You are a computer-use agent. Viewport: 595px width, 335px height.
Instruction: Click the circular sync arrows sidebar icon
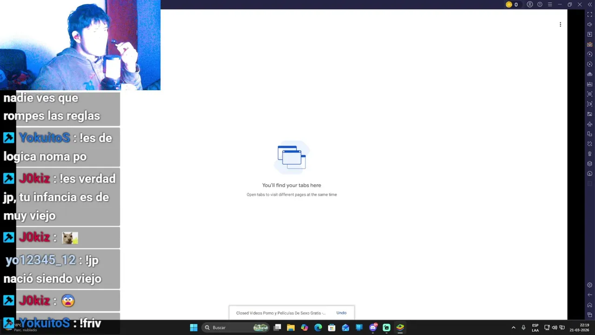(589, 64)
